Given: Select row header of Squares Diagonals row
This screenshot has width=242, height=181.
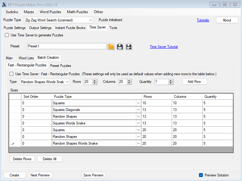Looking at the screenshot, I should [15, 110].
